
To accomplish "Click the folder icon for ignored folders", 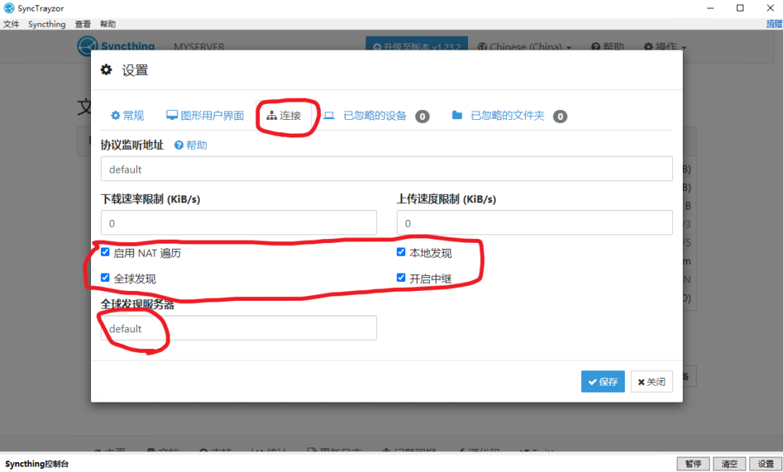I will 457,115.
